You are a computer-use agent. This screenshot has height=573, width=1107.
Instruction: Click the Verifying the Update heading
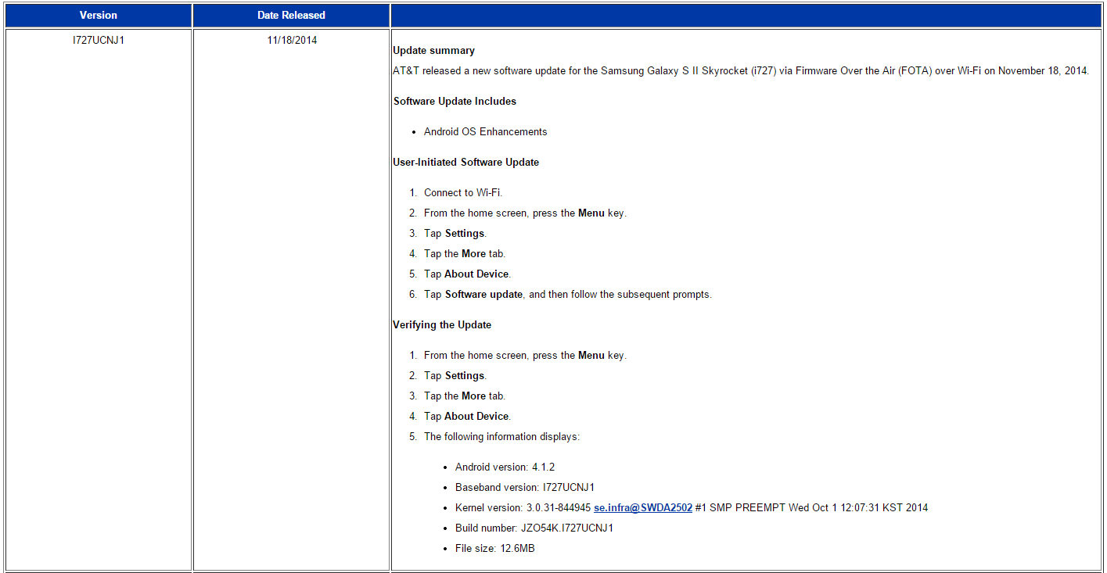pyautogui.click(x=442, y=324)
